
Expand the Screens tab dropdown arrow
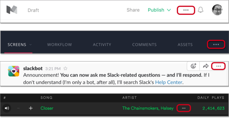point(30,45)
